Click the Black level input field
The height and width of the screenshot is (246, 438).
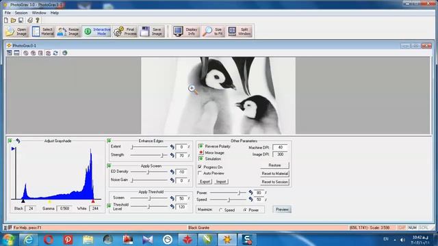(31, 208)
